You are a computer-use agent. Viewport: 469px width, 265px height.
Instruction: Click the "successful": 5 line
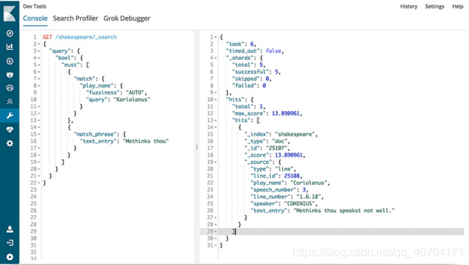257,72
